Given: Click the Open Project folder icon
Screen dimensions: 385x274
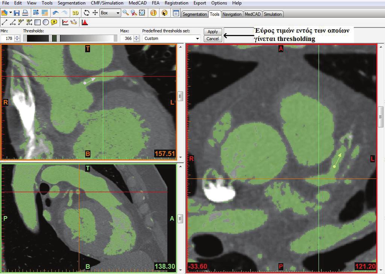Looking at the screenshot, I should click(x=4, y=13).
